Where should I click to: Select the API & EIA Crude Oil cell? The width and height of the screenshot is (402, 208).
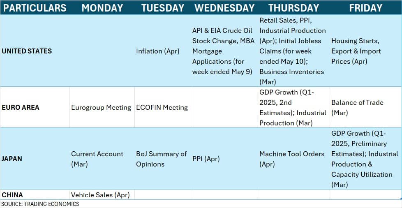point(224,51)
